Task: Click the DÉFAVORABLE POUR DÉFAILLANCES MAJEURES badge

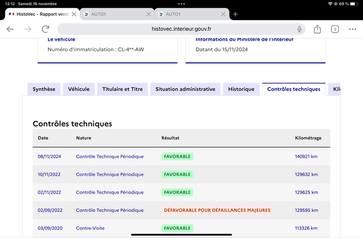Action: [217, 210]
